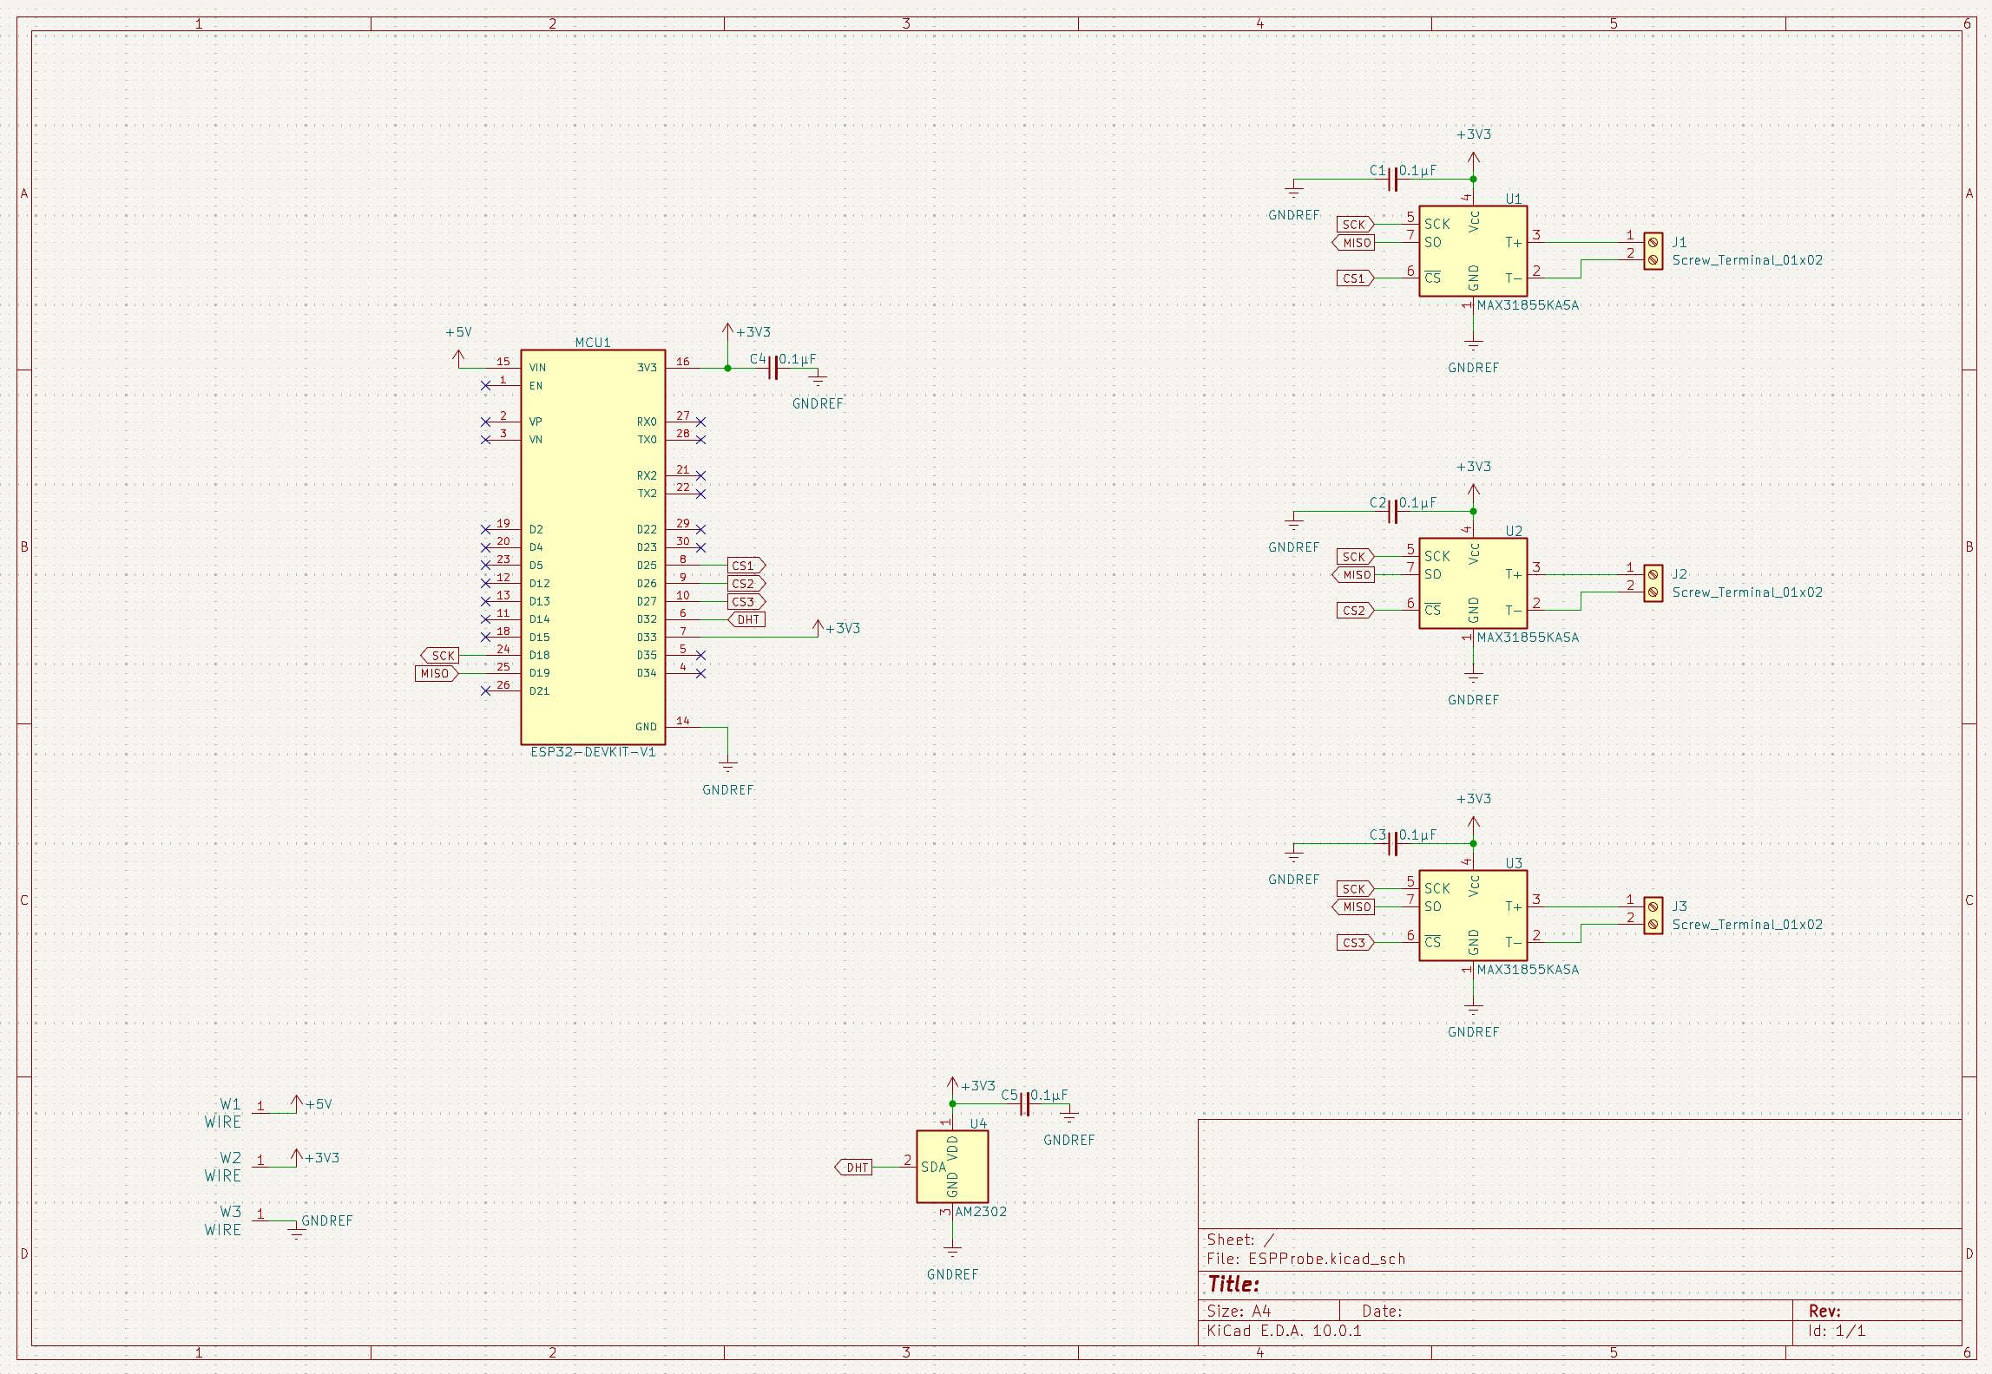Select the ESP32-DEVKIT-V1 MCU1 symbol body

[x=593, y=547]
